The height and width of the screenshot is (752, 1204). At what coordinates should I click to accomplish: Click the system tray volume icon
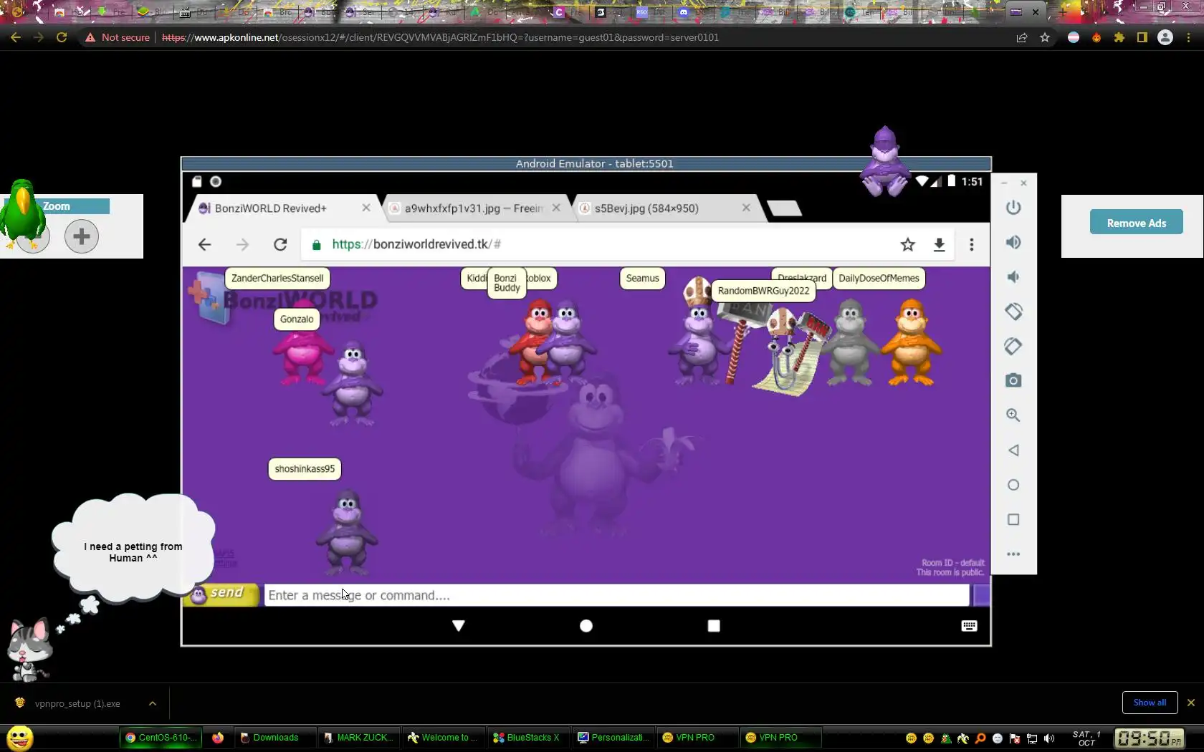1049,738
